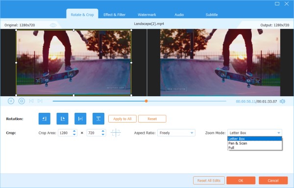Screen dimensions: 294x188
Task: Open the Aspect Ratio dropdown
Action: pyautogui.click(x=176, y=133)
